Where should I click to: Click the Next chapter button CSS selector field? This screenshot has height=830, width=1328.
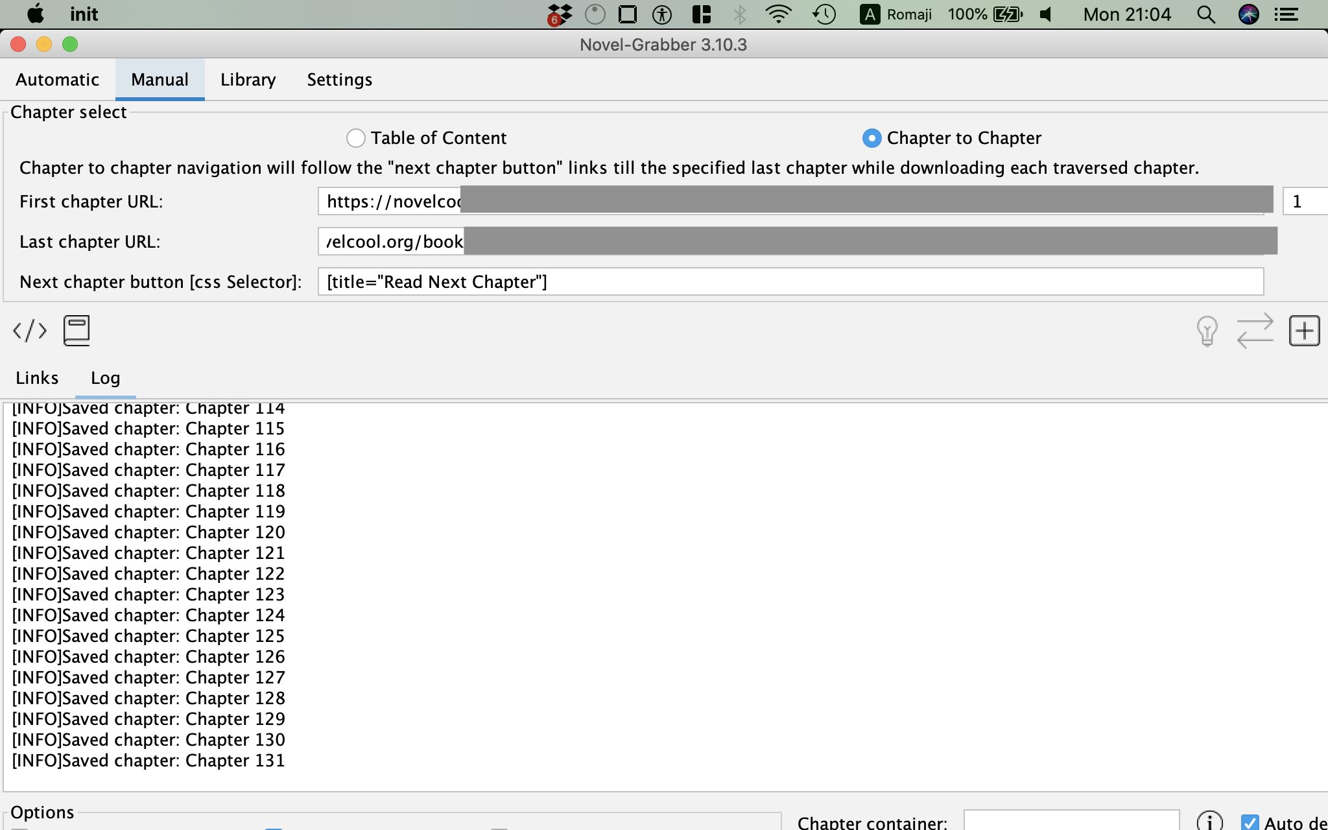pyautogui.click(x=791, y=281)
